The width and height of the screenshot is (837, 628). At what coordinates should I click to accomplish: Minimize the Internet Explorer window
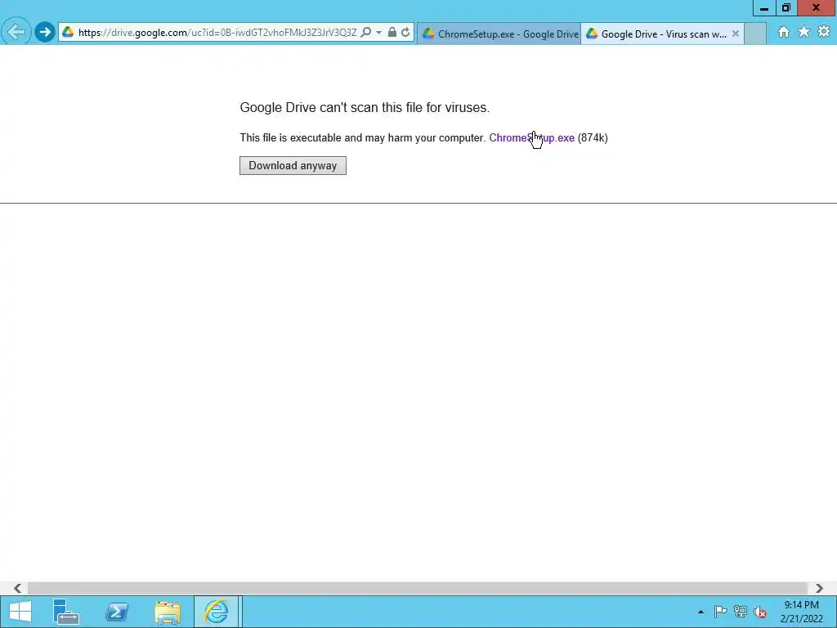(764, 8)
